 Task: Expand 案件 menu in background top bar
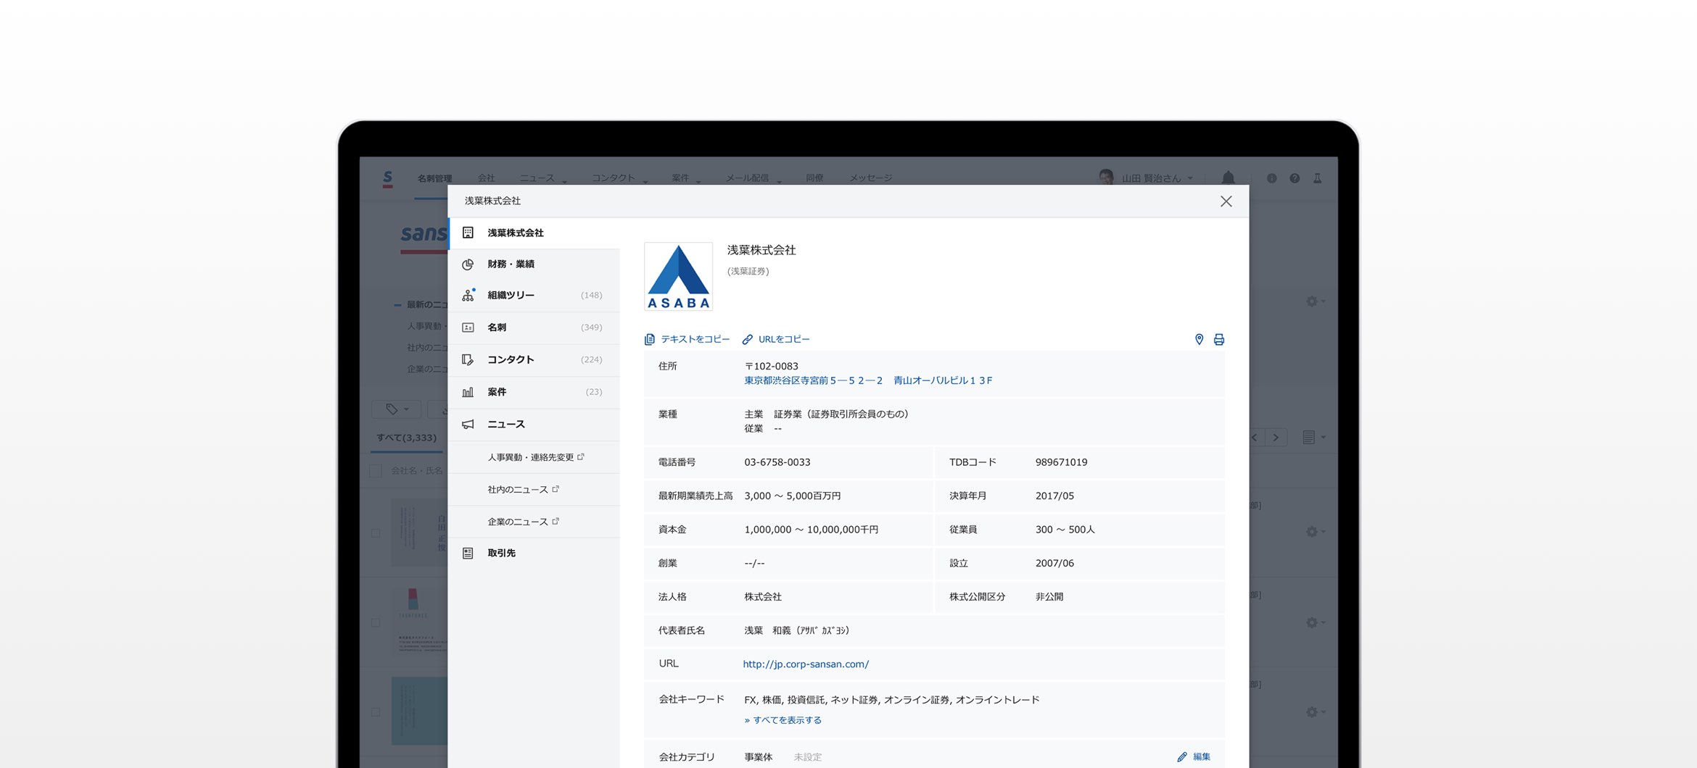(x=685, y=178)
